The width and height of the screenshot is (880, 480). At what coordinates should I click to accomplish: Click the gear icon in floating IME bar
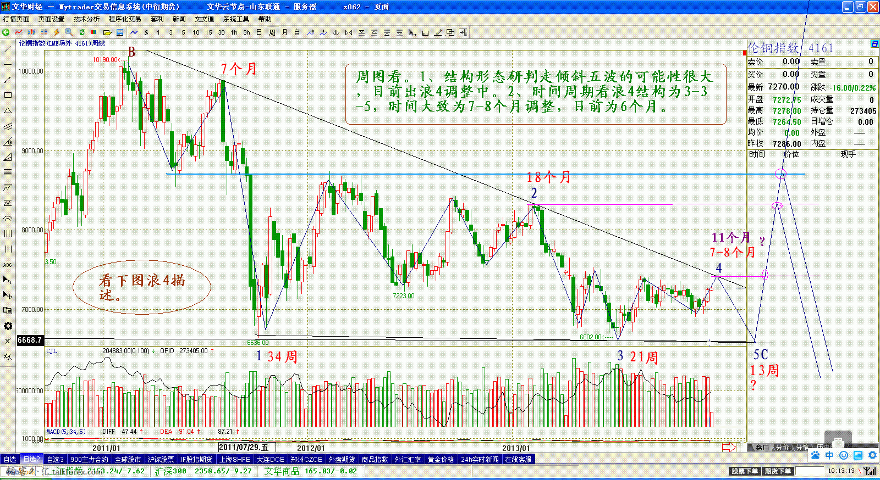click(872, 455)
